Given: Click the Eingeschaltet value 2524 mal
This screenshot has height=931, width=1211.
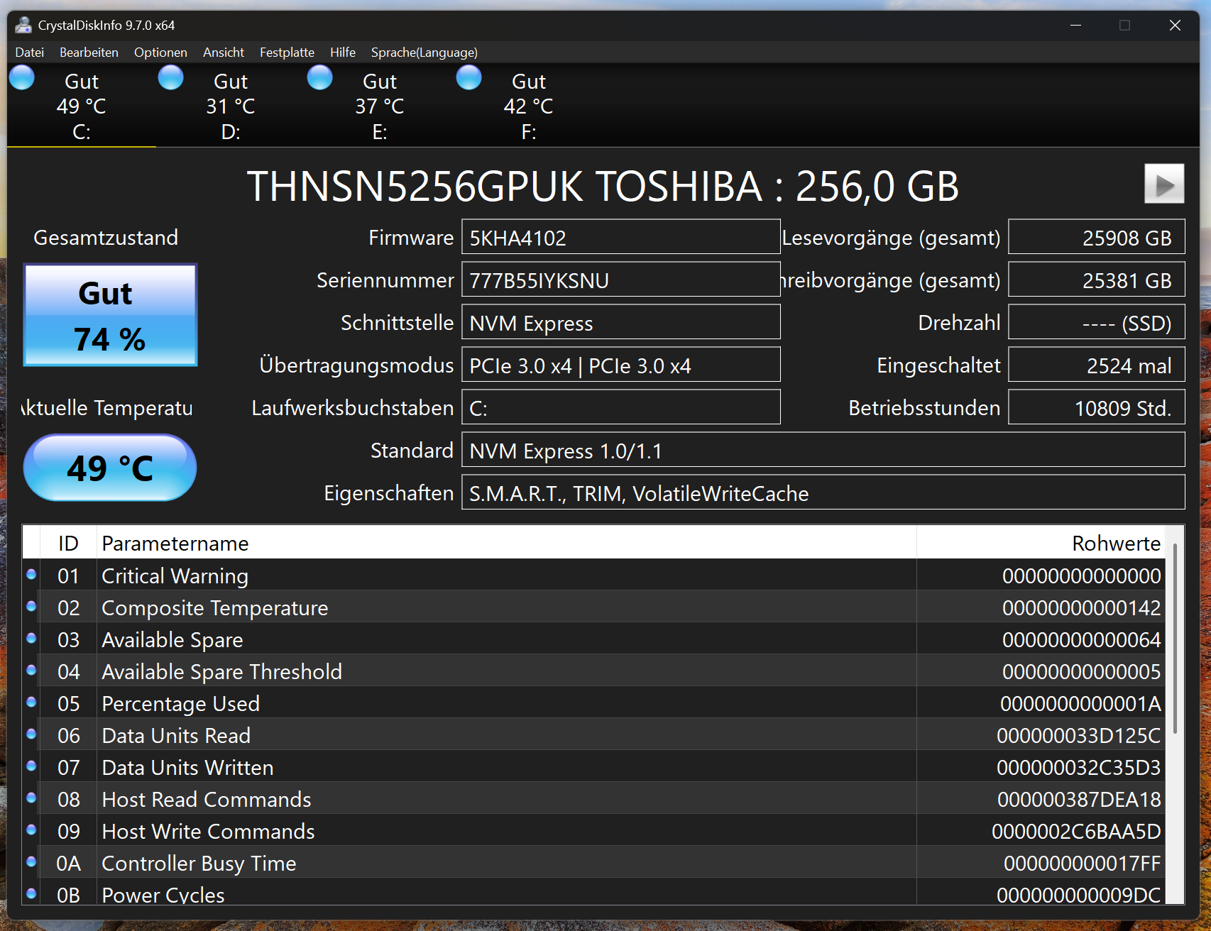Looking at the screenshot, I should click(1097, 365).
